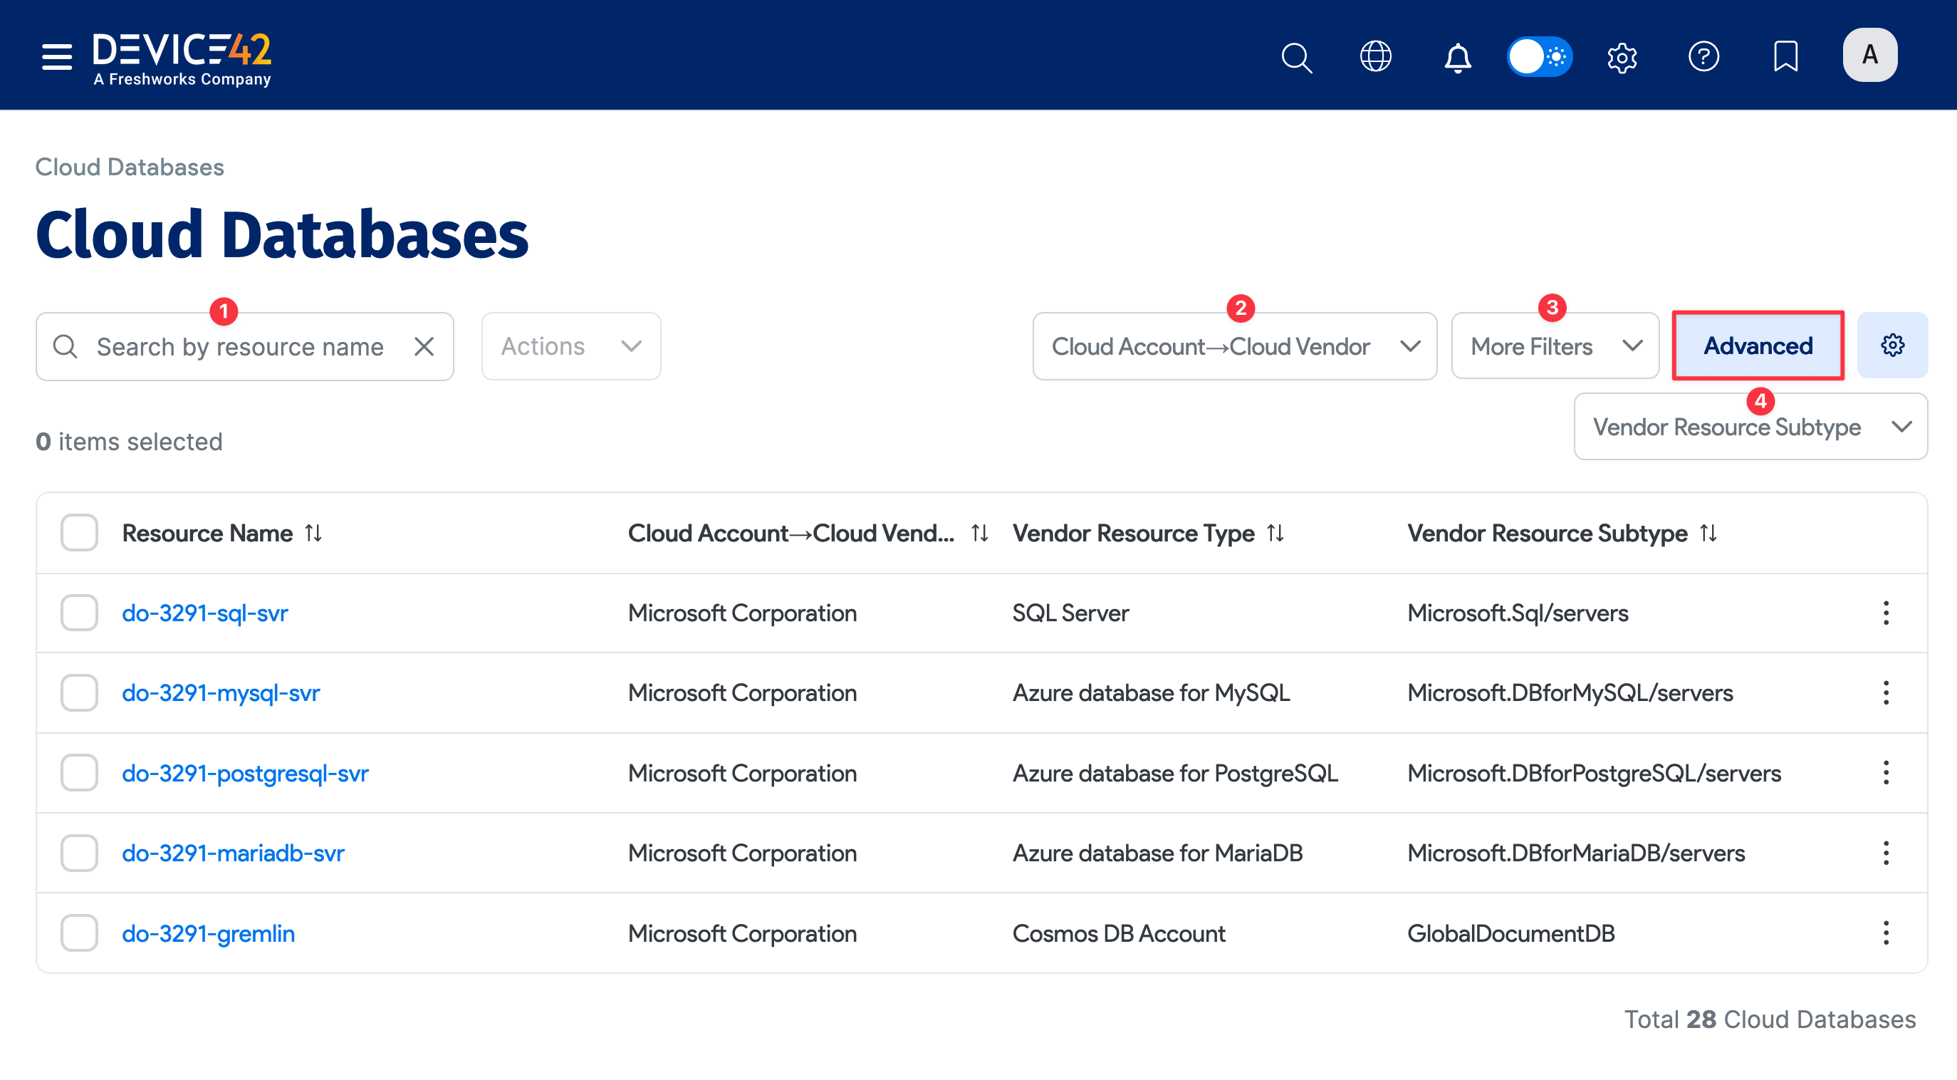
Task: Check the select-all checkbox in the header
Action: 78,532
